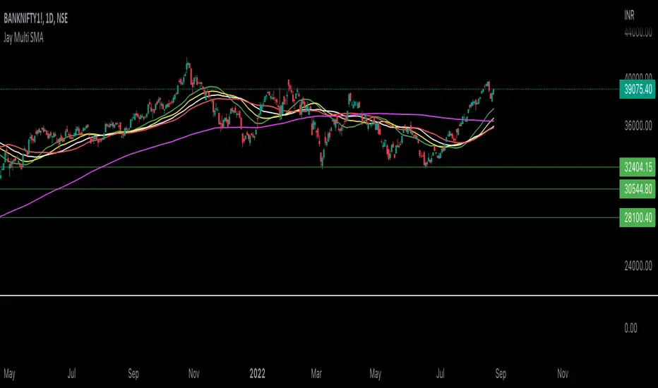658x388 pixels.
Task: Click the Jul label right of 2022
Action: click(441, 373)
